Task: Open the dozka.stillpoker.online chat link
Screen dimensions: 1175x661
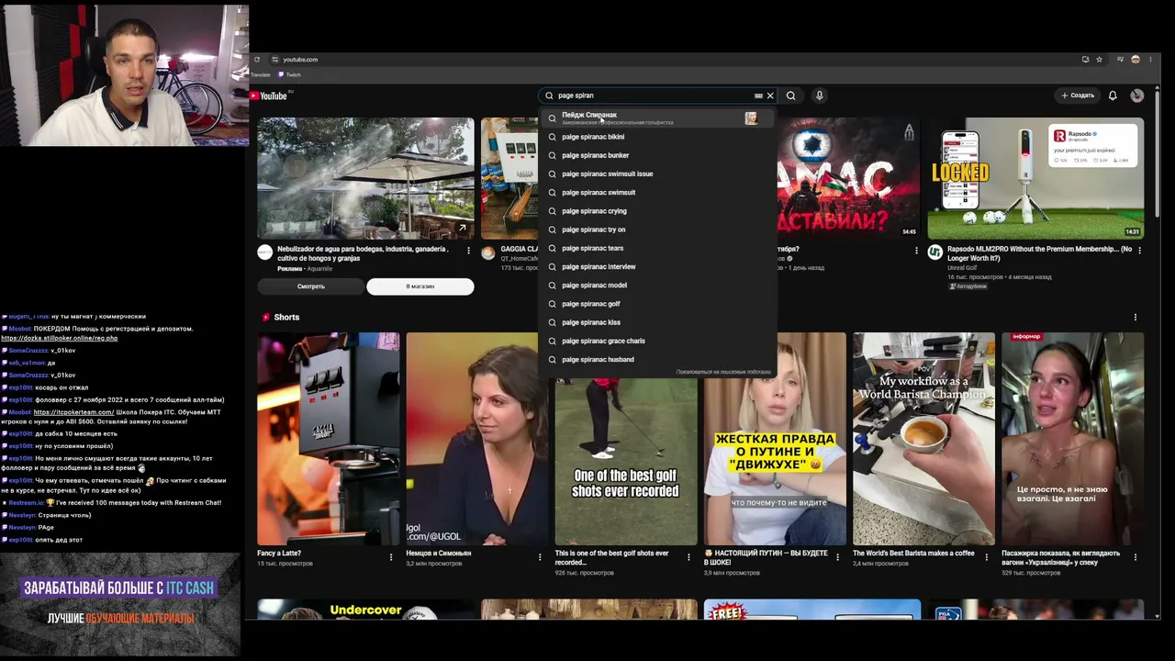Action: tap(60, 338)
